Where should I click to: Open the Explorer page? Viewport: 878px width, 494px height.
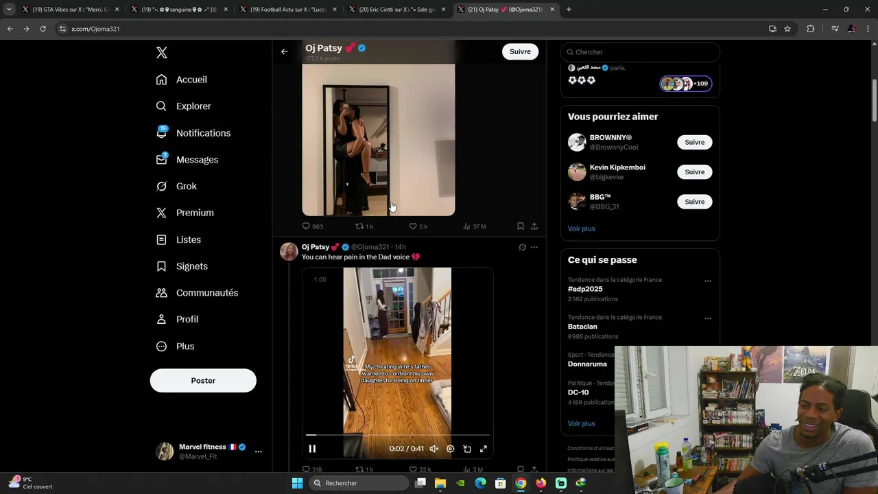point(184,106)
